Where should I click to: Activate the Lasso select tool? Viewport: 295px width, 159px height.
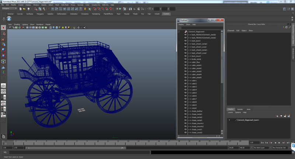pos(3,33)
